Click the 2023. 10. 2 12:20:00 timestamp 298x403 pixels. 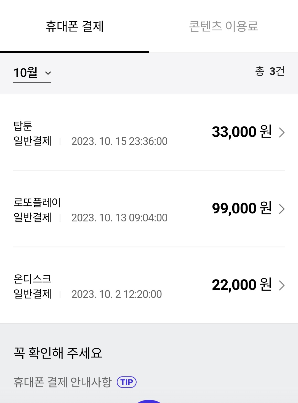click(116, 294)
